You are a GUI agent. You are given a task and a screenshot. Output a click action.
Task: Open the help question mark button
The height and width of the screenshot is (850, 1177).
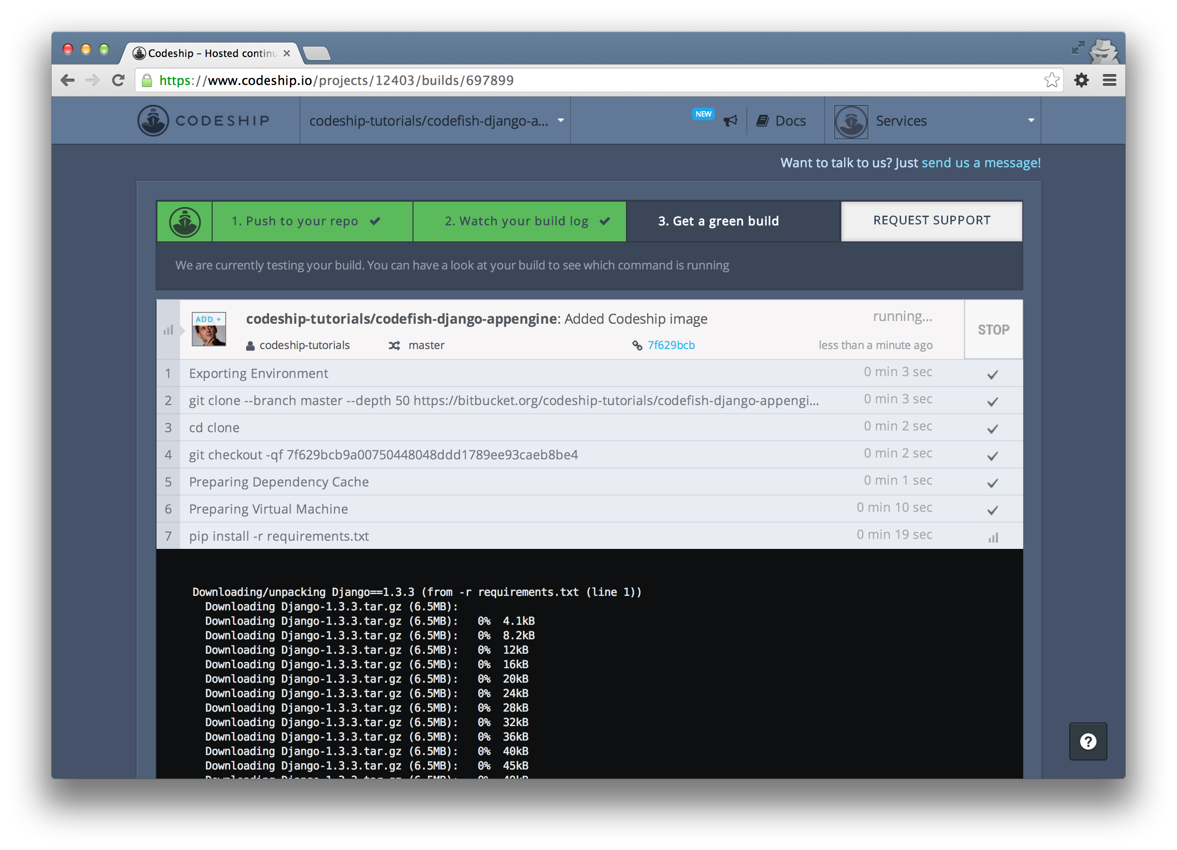pos(1088,741)
